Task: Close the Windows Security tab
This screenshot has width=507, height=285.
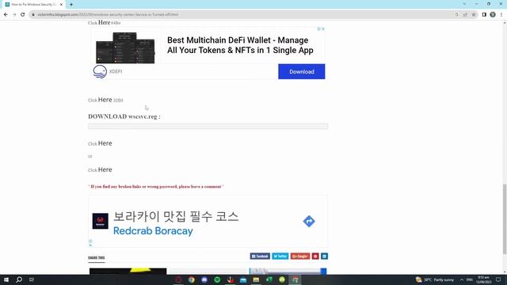Action: 62,5
